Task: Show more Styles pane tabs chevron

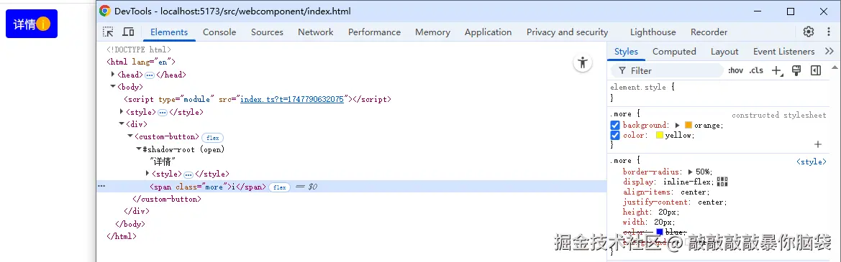Action: coord(829,52)
